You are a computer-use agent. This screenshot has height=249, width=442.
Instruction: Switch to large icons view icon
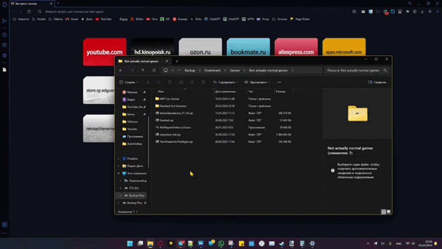click(389, 211)
